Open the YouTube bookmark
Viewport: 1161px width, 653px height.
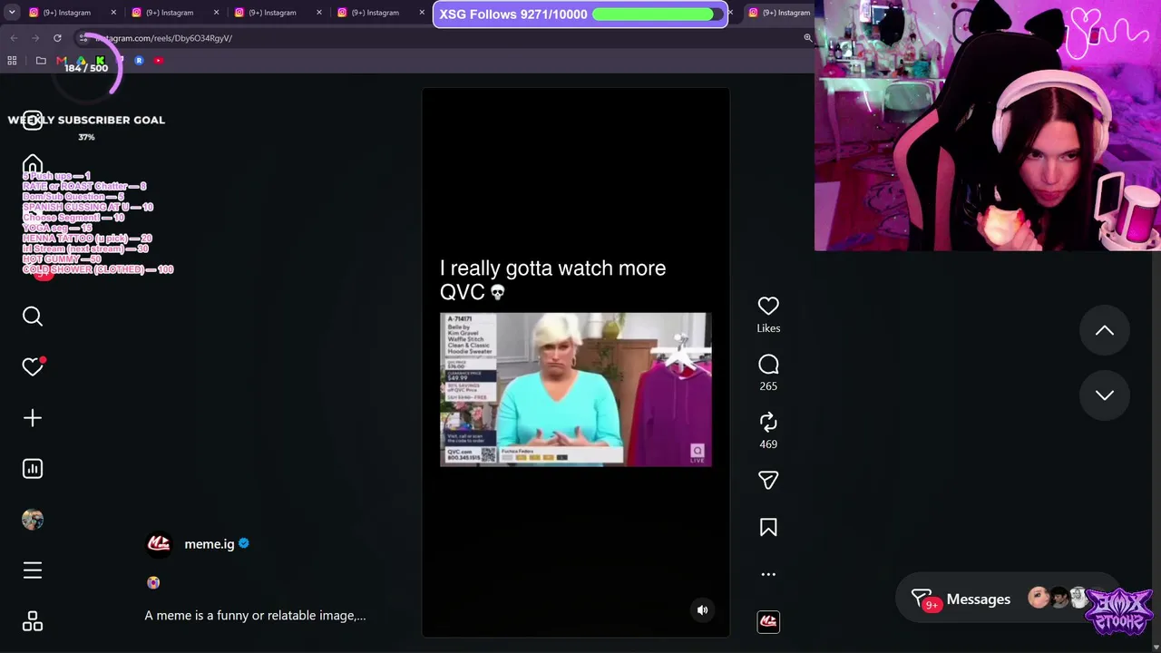pyautogui.click(x=159, y=61)
